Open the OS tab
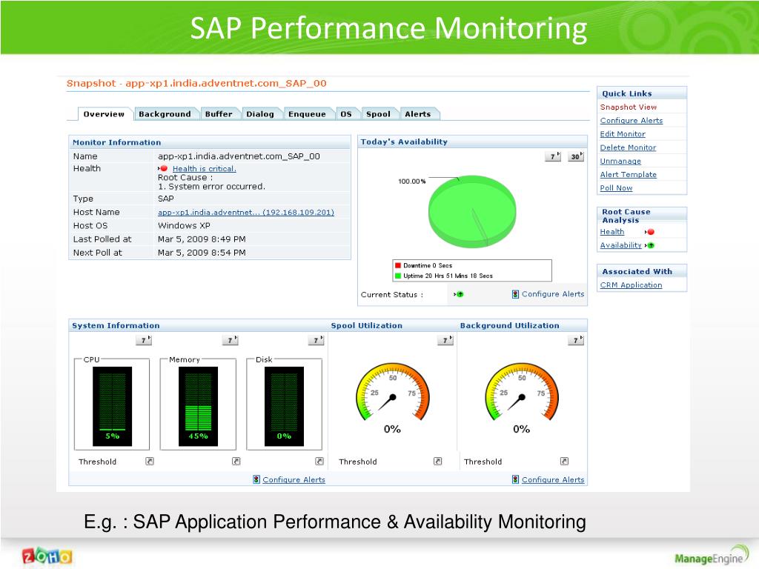 click(346, 114)
